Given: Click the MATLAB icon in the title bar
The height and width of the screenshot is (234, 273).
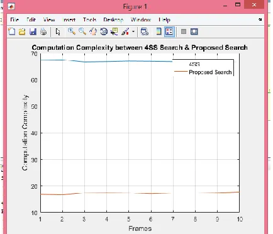Looking at the screenshot, I should pos(11,6).
